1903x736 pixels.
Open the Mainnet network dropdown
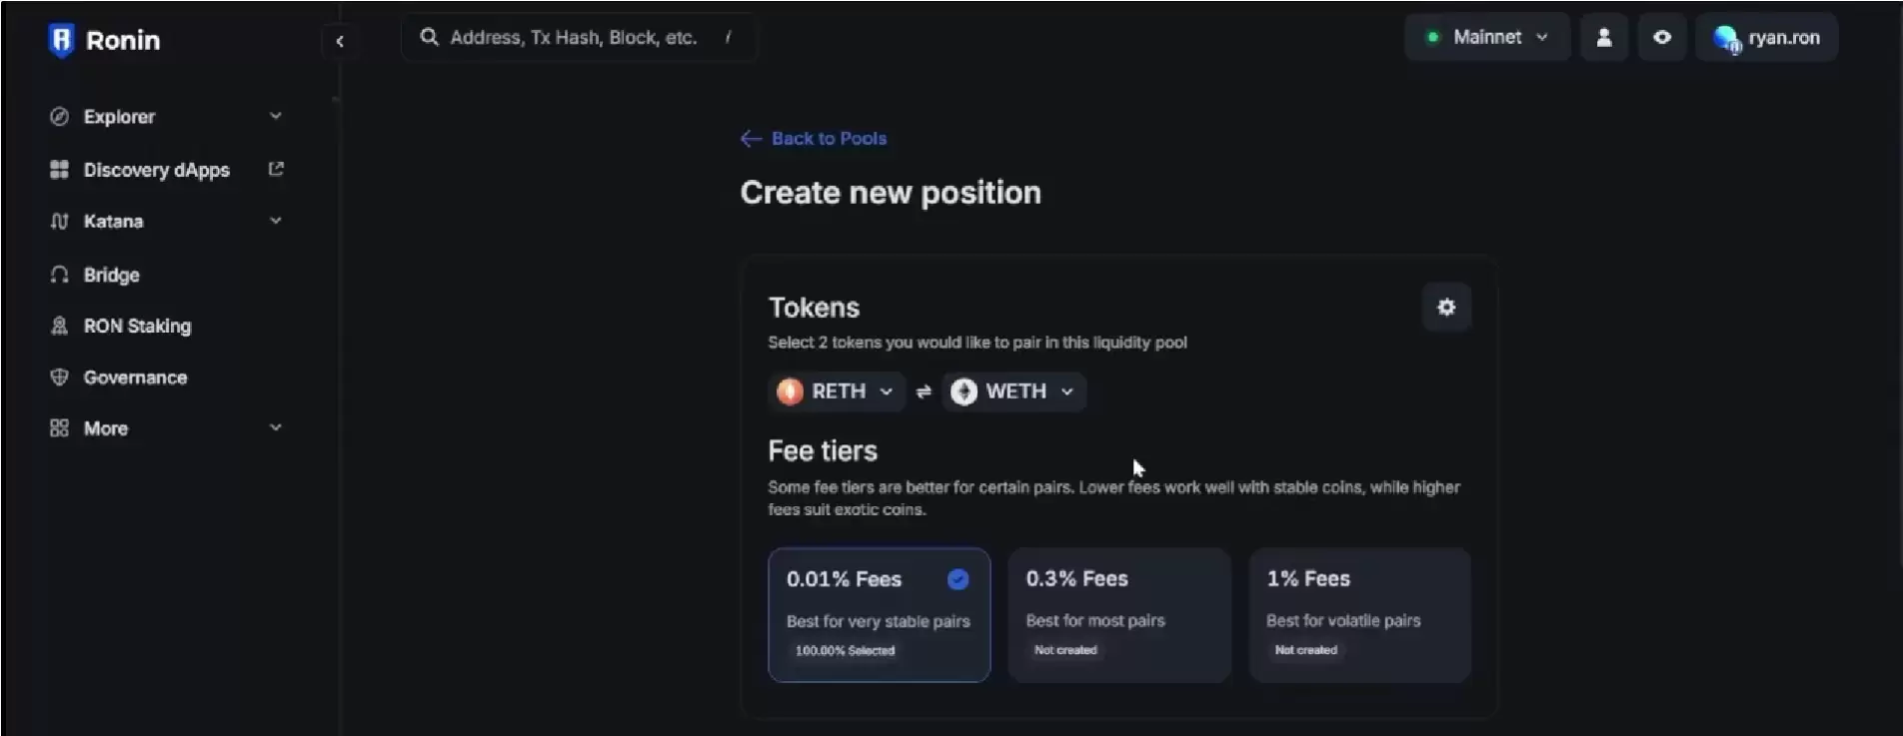pos(1487,38)
